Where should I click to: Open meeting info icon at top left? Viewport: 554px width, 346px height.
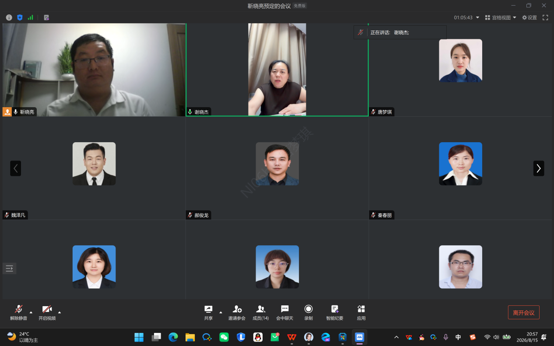pyautogui.click(x=9, y=17)
